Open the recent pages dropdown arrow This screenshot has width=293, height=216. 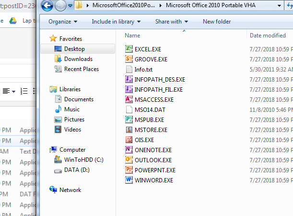click(70, 6)
